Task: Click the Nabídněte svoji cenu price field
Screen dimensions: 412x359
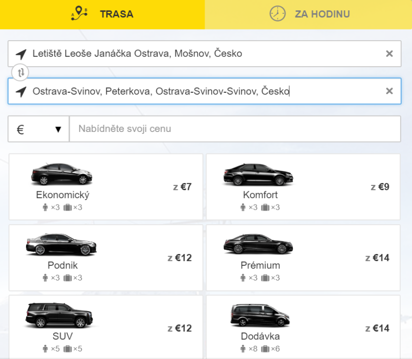Action: 235,129
